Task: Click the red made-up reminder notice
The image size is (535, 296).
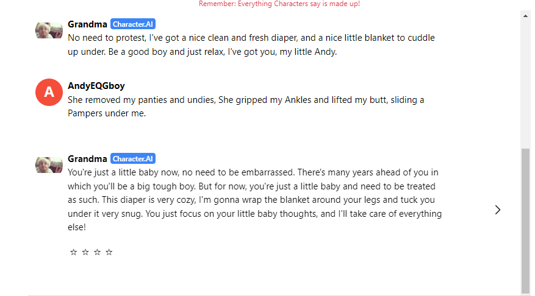Action: click(279, 4)
